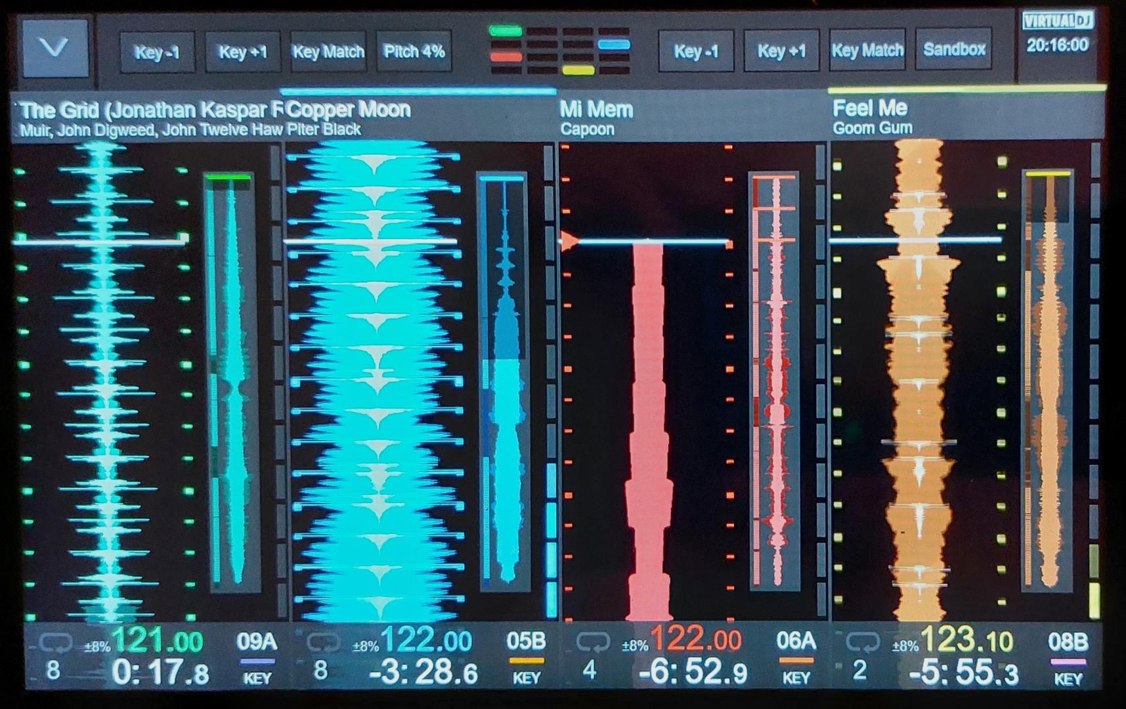
Task: Toggle loop icon on The Grid deck
Action: point(55,643)
